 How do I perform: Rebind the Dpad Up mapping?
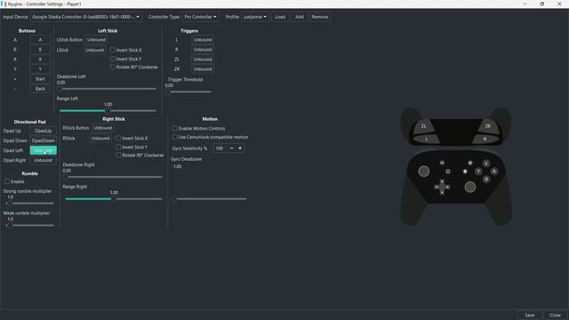[x=44, y=131]
